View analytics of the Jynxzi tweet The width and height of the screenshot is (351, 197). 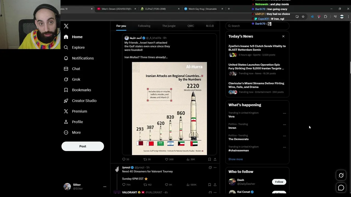tap(191, 185)
